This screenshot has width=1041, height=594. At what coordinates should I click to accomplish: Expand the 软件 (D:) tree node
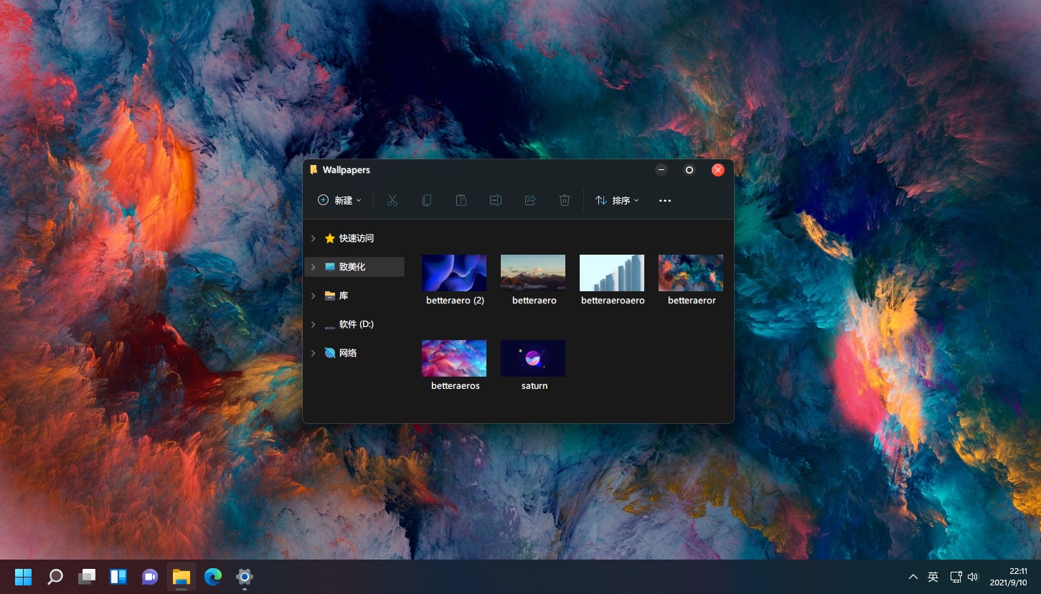click(313, 324)
